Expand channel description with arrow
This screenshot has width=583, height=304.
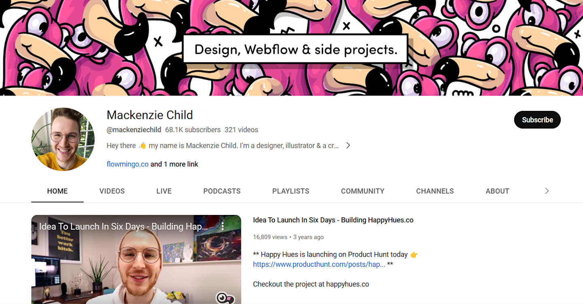tap(348, 145)
